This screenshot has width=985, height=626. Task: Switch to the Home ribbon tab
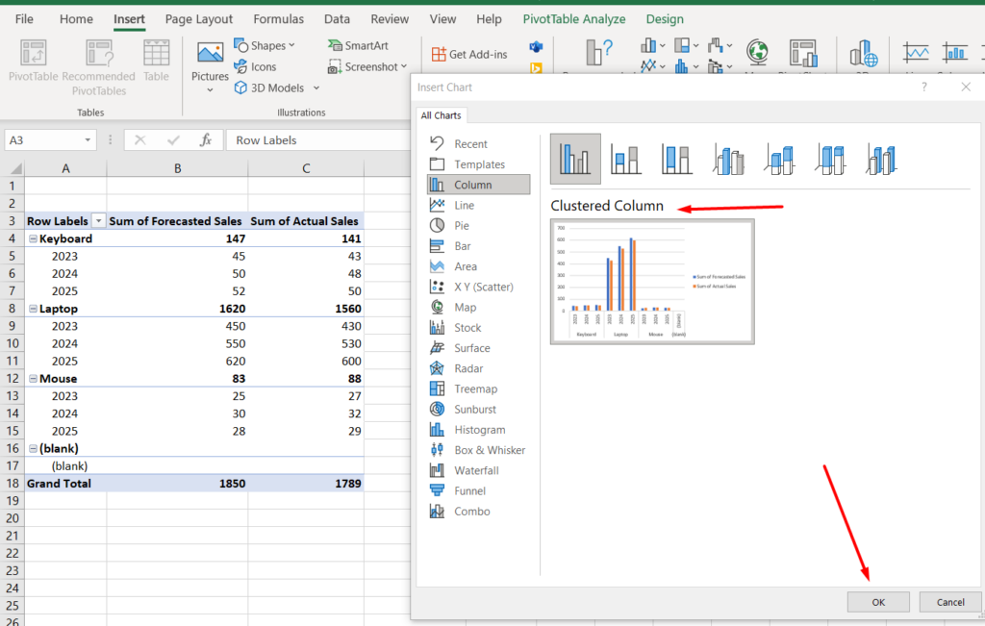tap(76, 19)
